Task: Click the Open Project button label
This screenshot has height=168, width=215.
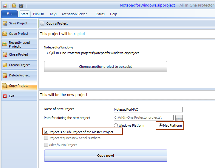Action: coord(19,34)
